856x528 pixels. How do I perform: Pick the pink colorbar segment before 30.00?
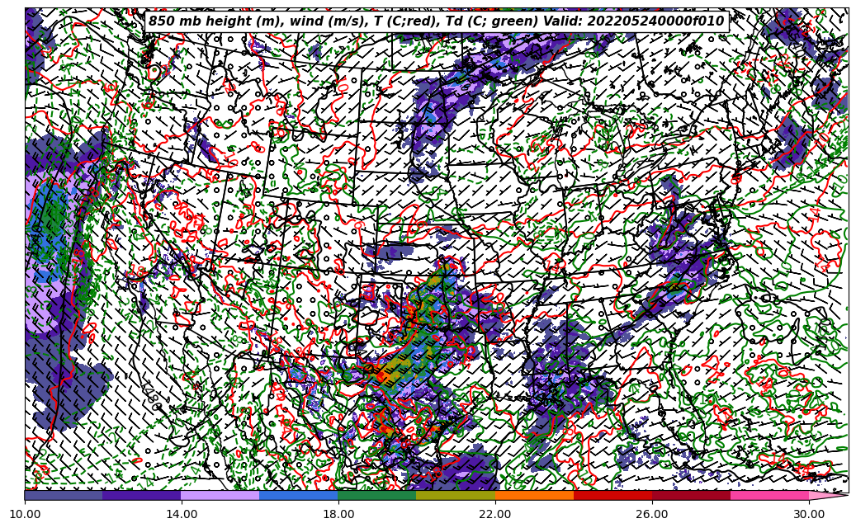[769, 496]
